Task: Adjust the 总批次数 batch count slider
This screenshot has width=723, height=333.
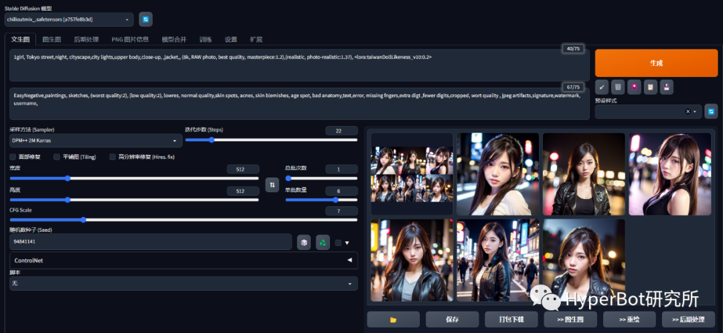Action: tap(321, 178)
